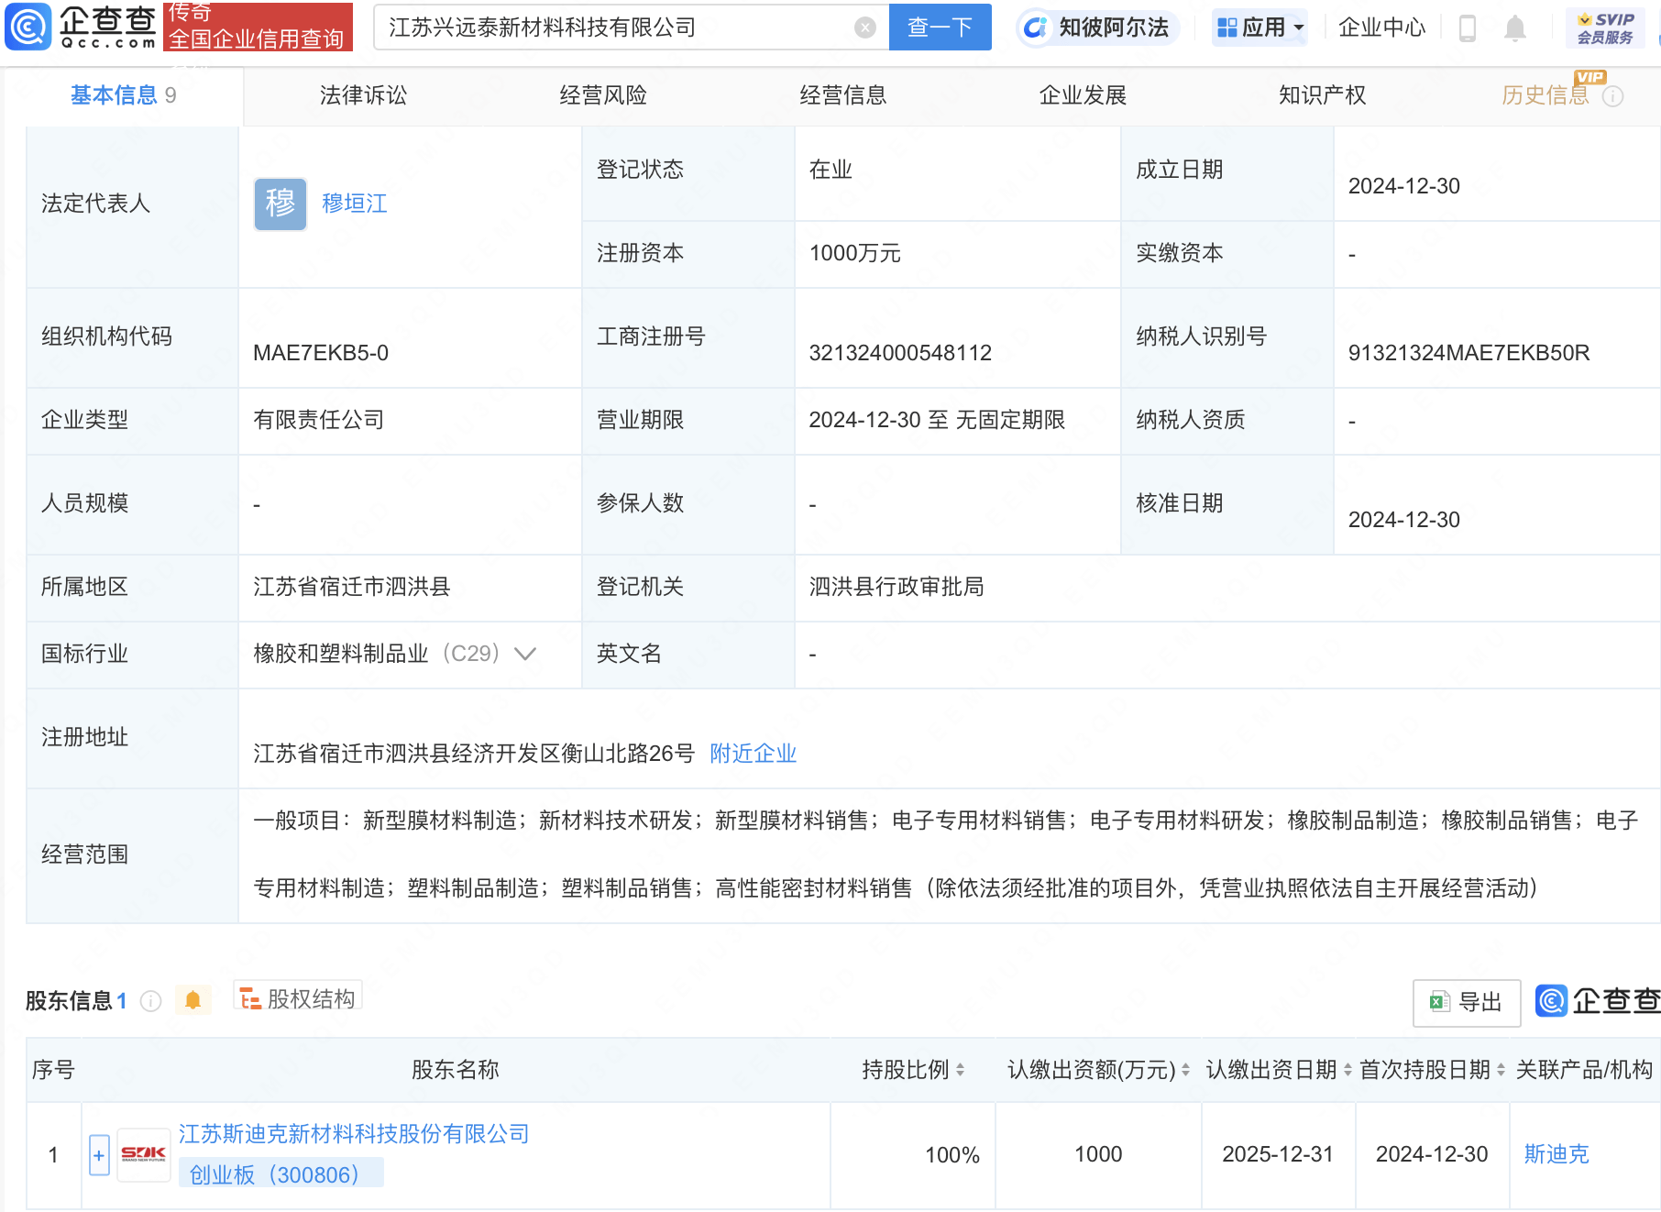Click the registered address text
The image size is (1661, 1212).
tap(474, 754)
